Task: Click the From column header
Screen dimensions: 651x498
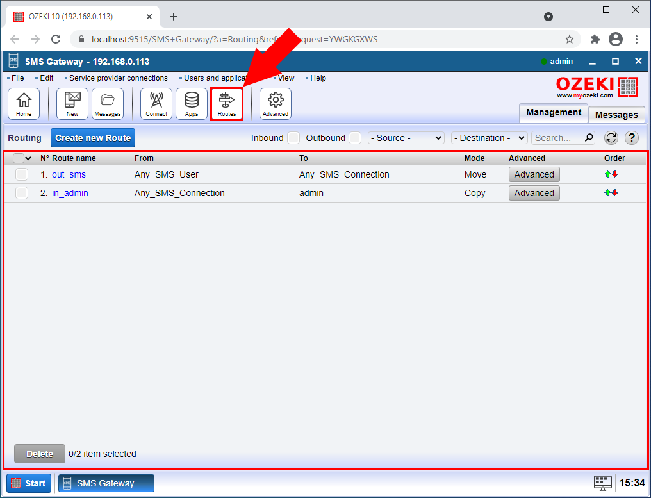Action: [144, 158]
